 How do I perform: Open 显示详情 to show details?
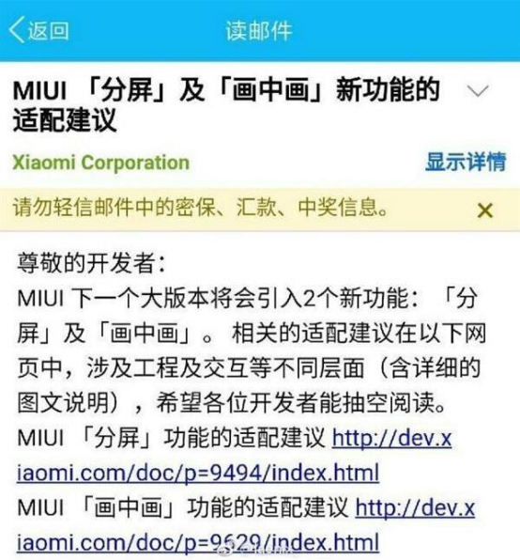pyautogui.click(x=466, y=162)
